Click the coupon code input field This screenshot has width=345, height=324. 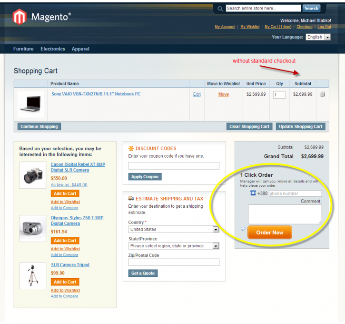pyautogui.click(x=174, y=166)
